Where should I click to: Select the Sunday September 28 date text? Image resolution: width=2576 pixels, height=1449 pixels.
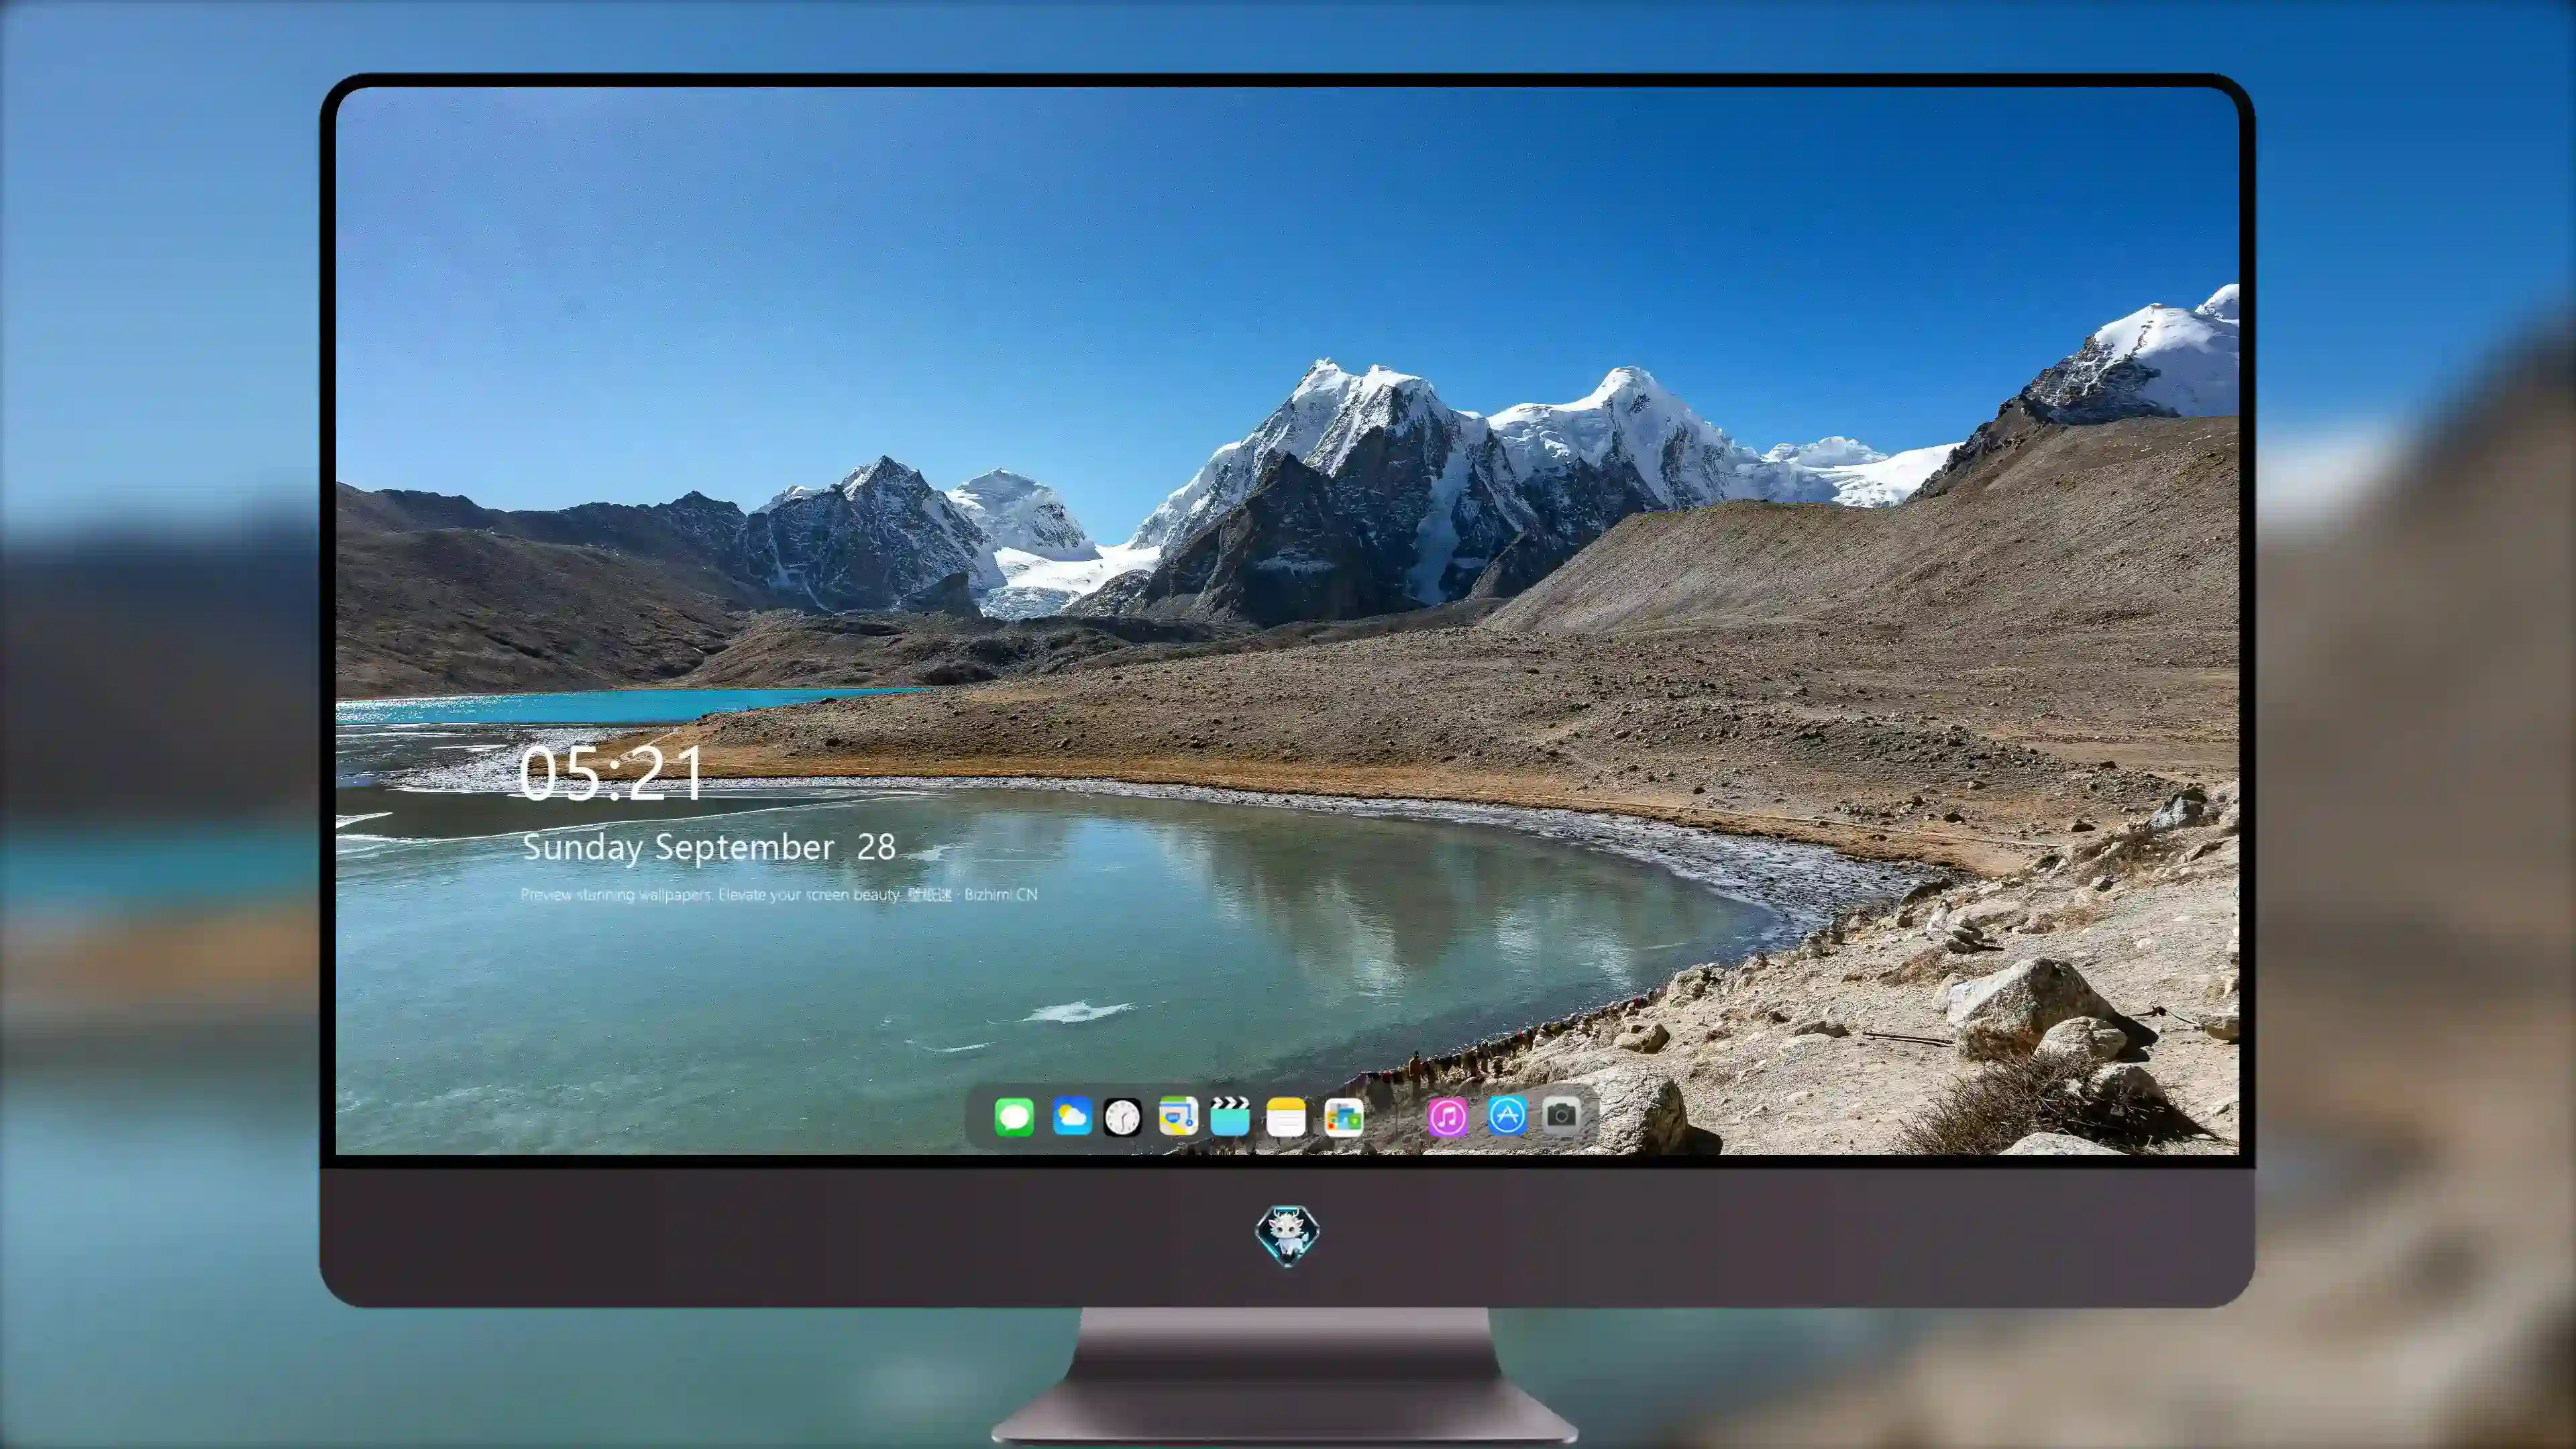pos(709,847)
